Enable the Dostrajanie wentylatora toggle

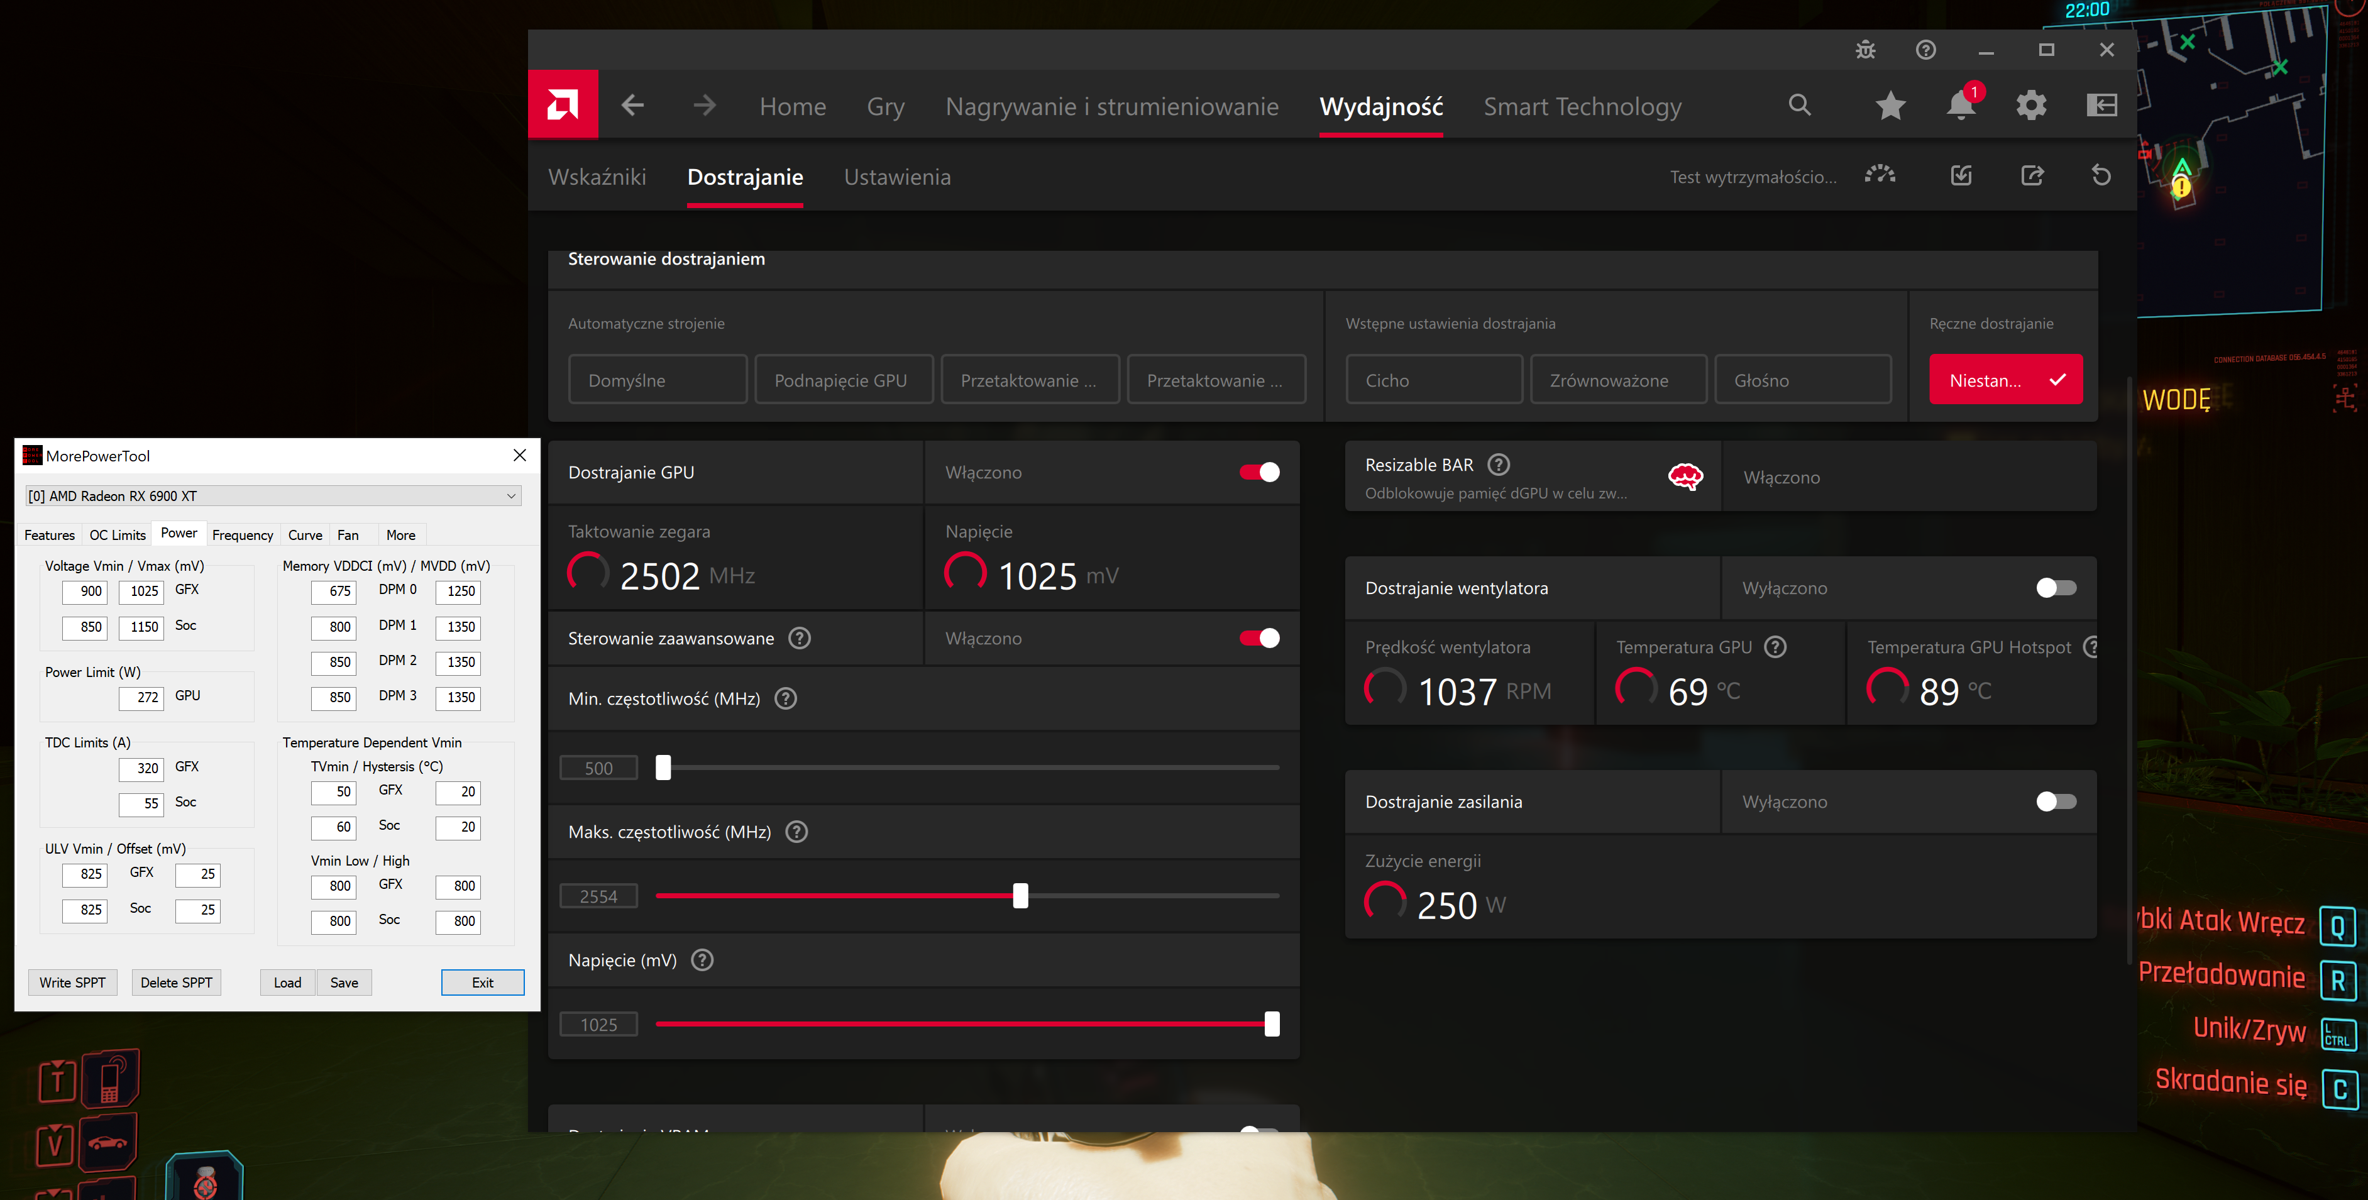click(x=2056, y=588)
